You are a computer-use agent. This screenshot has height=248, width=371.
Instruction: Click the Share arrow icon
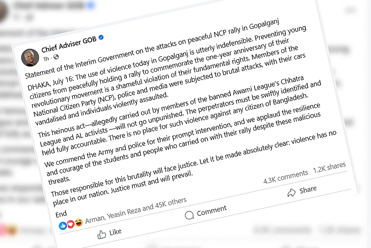coord(291,193)
